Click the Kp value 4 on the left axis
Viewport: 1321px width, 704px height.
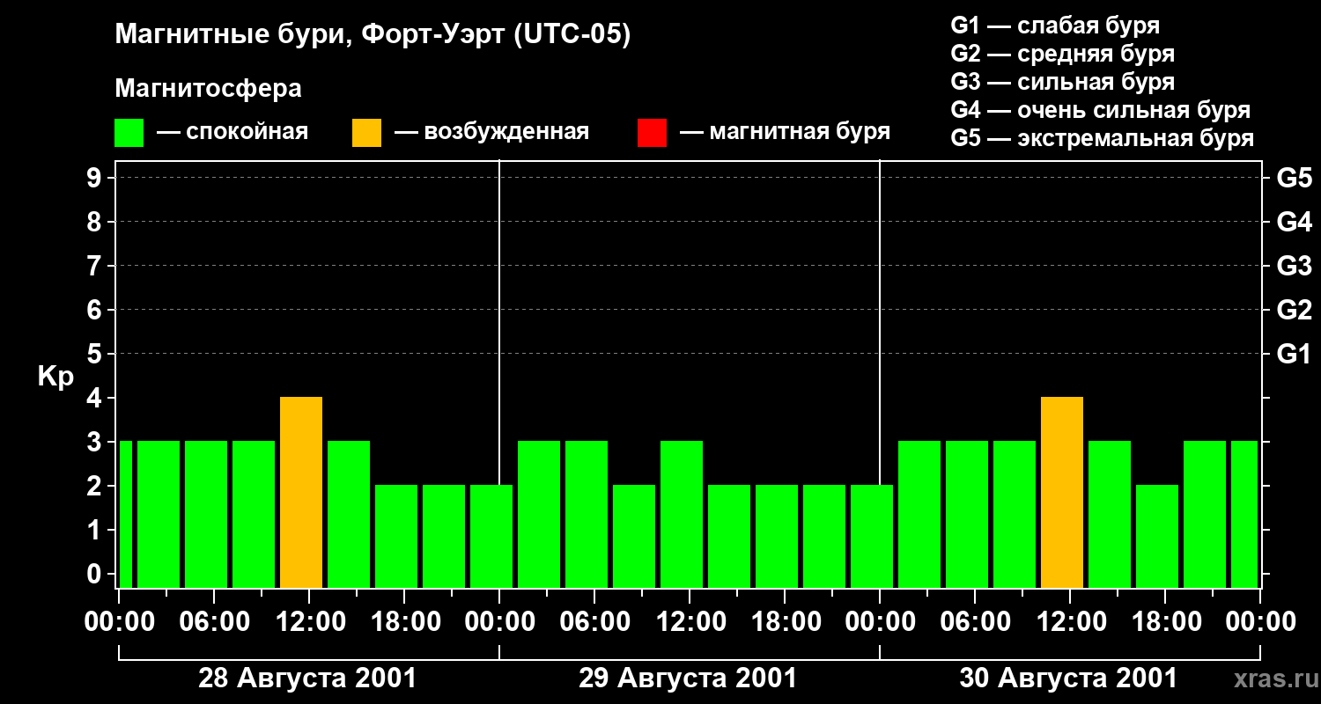pyautogui.click(x=96, y=398)
